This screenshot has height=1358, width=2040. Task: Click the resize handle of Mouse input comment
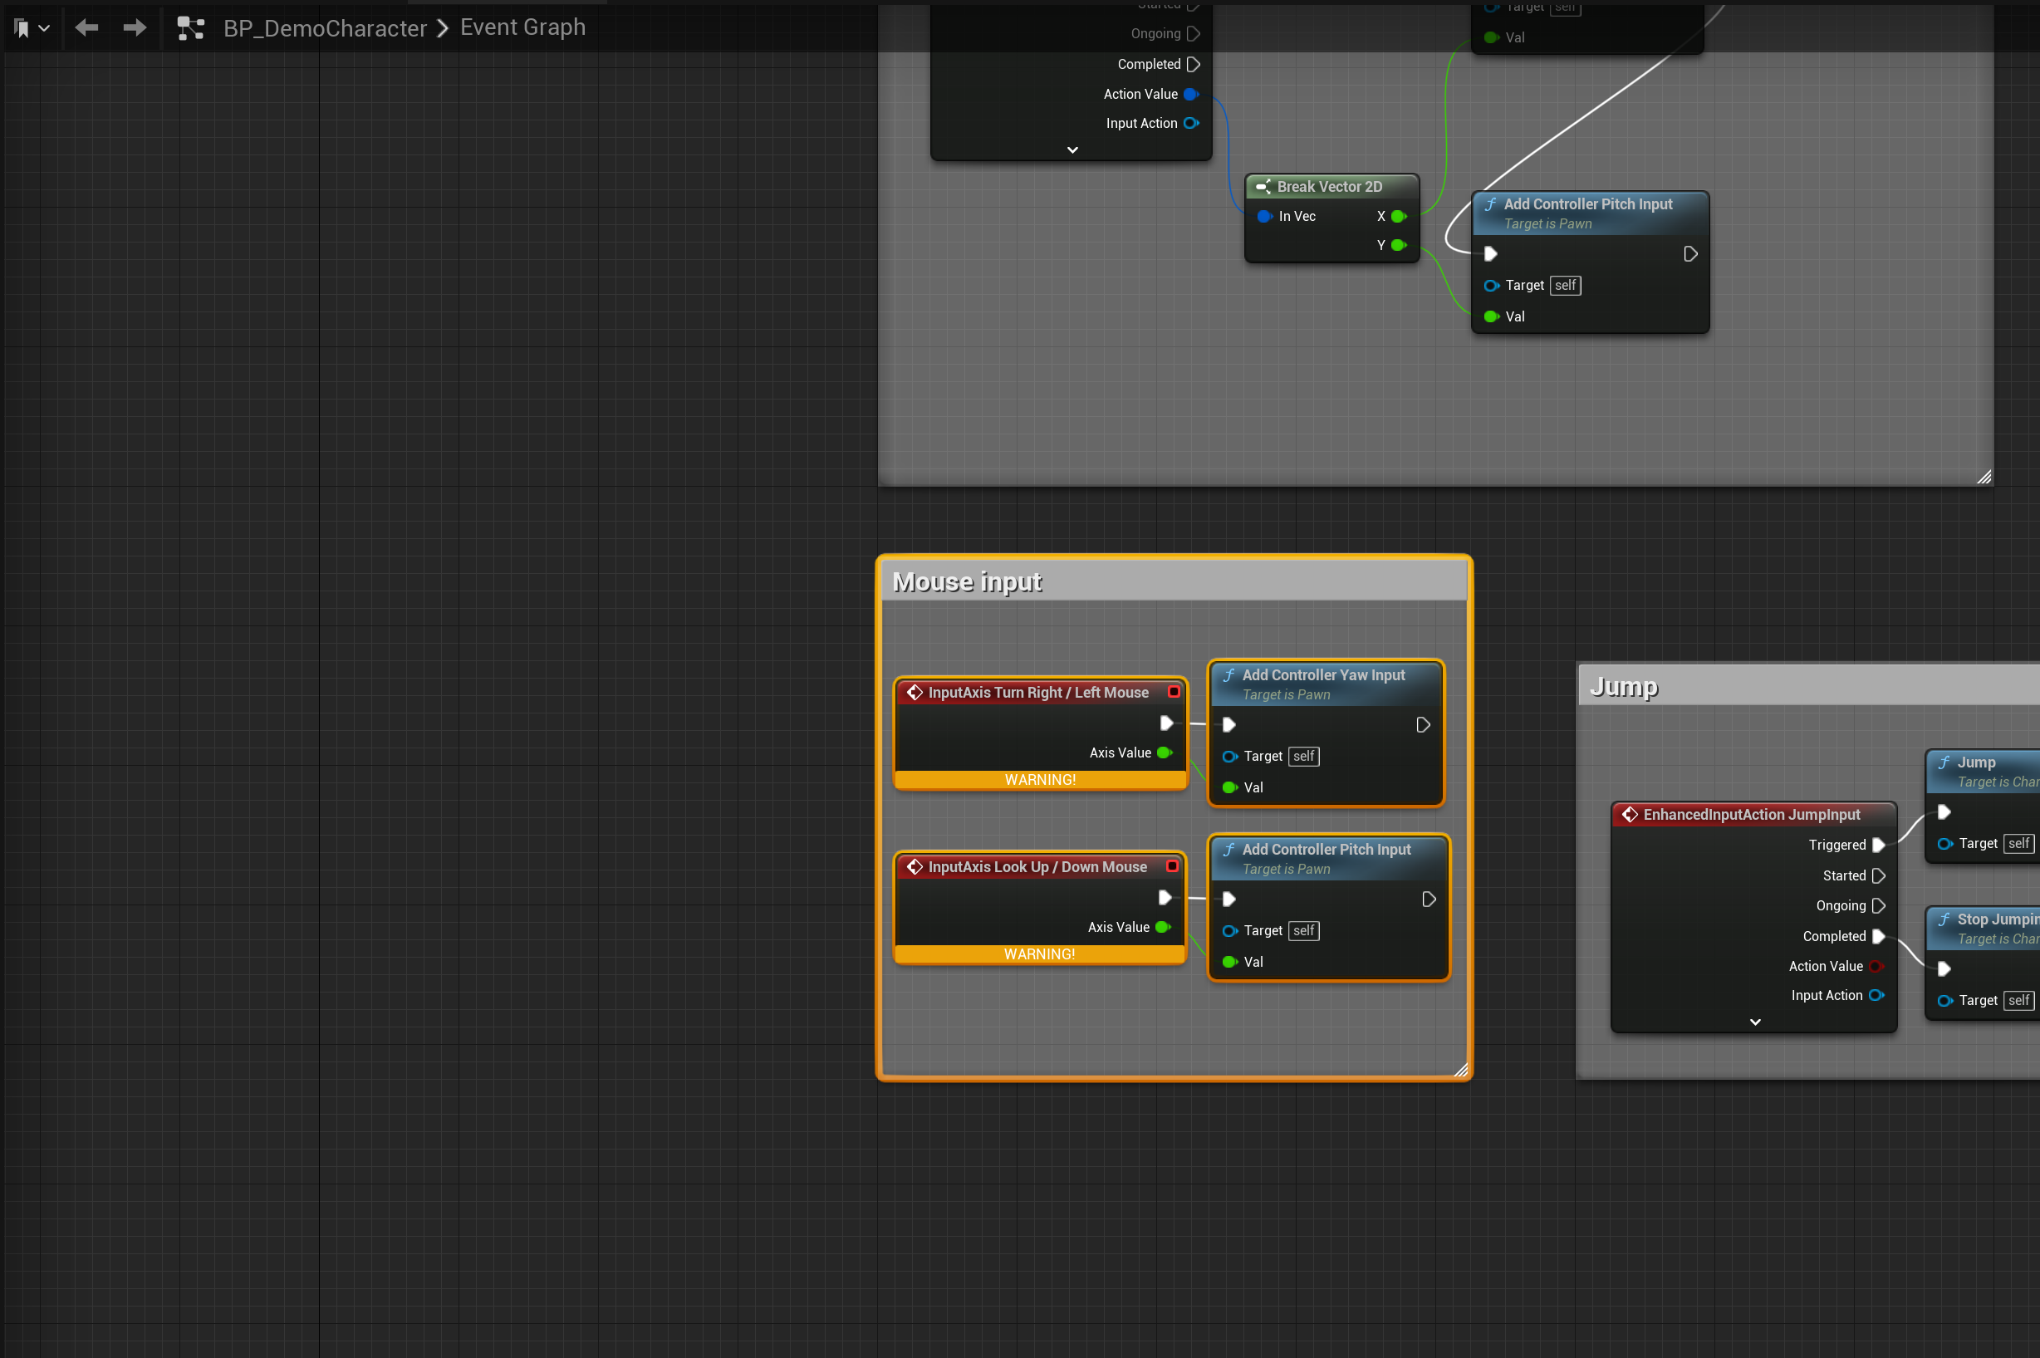(1460, 1070)
